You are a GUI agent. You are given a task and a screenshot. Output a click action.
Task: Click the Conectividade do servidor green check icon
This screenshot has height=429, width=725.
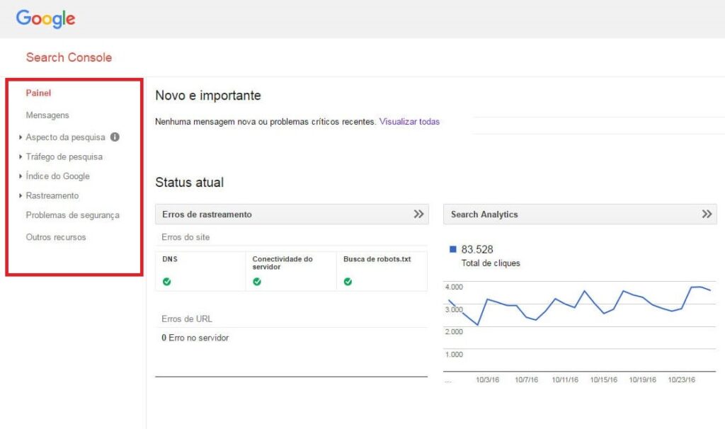tap(256, 282)
